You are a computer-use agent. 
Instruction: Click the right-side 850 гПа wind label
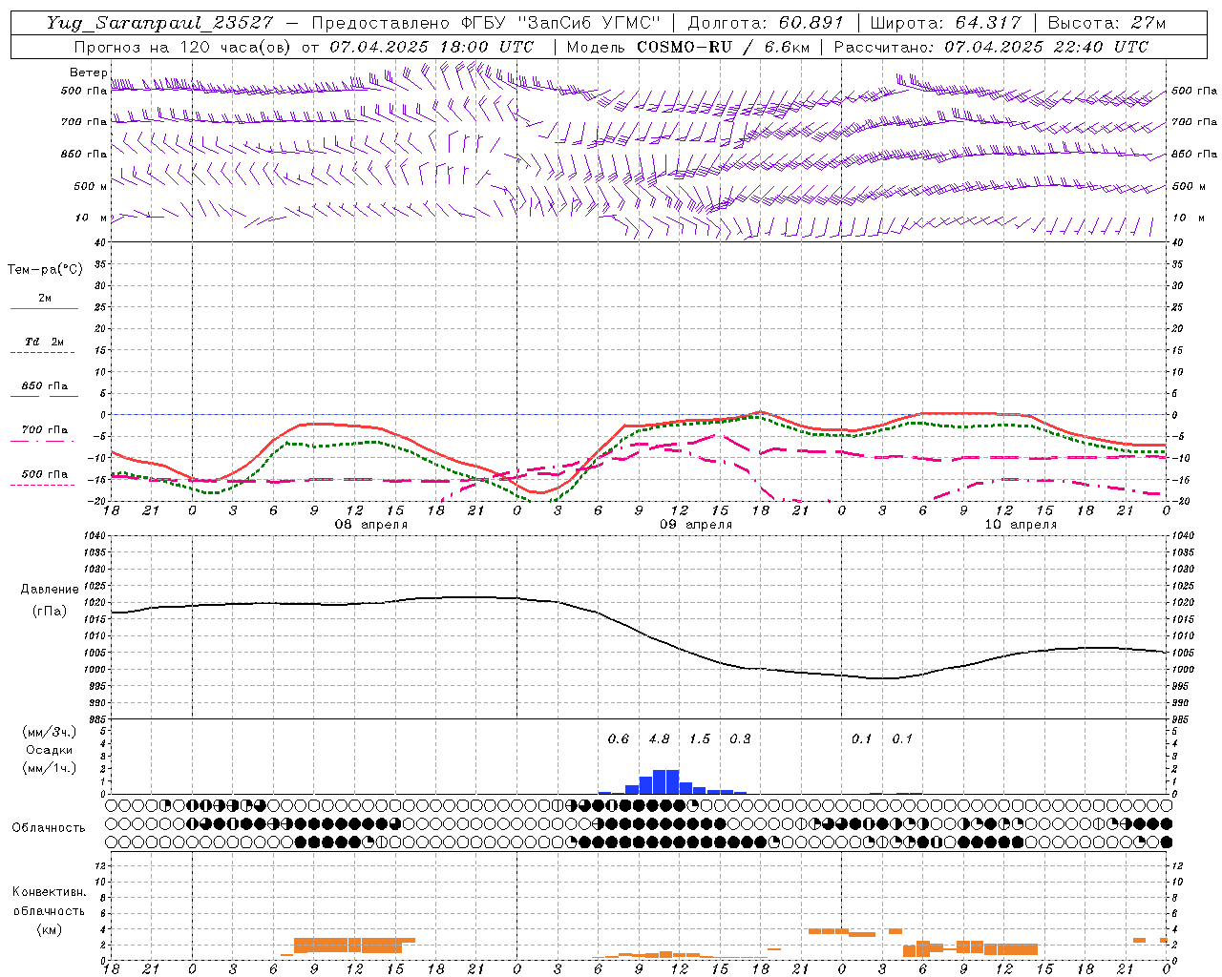click(1194, 154)
